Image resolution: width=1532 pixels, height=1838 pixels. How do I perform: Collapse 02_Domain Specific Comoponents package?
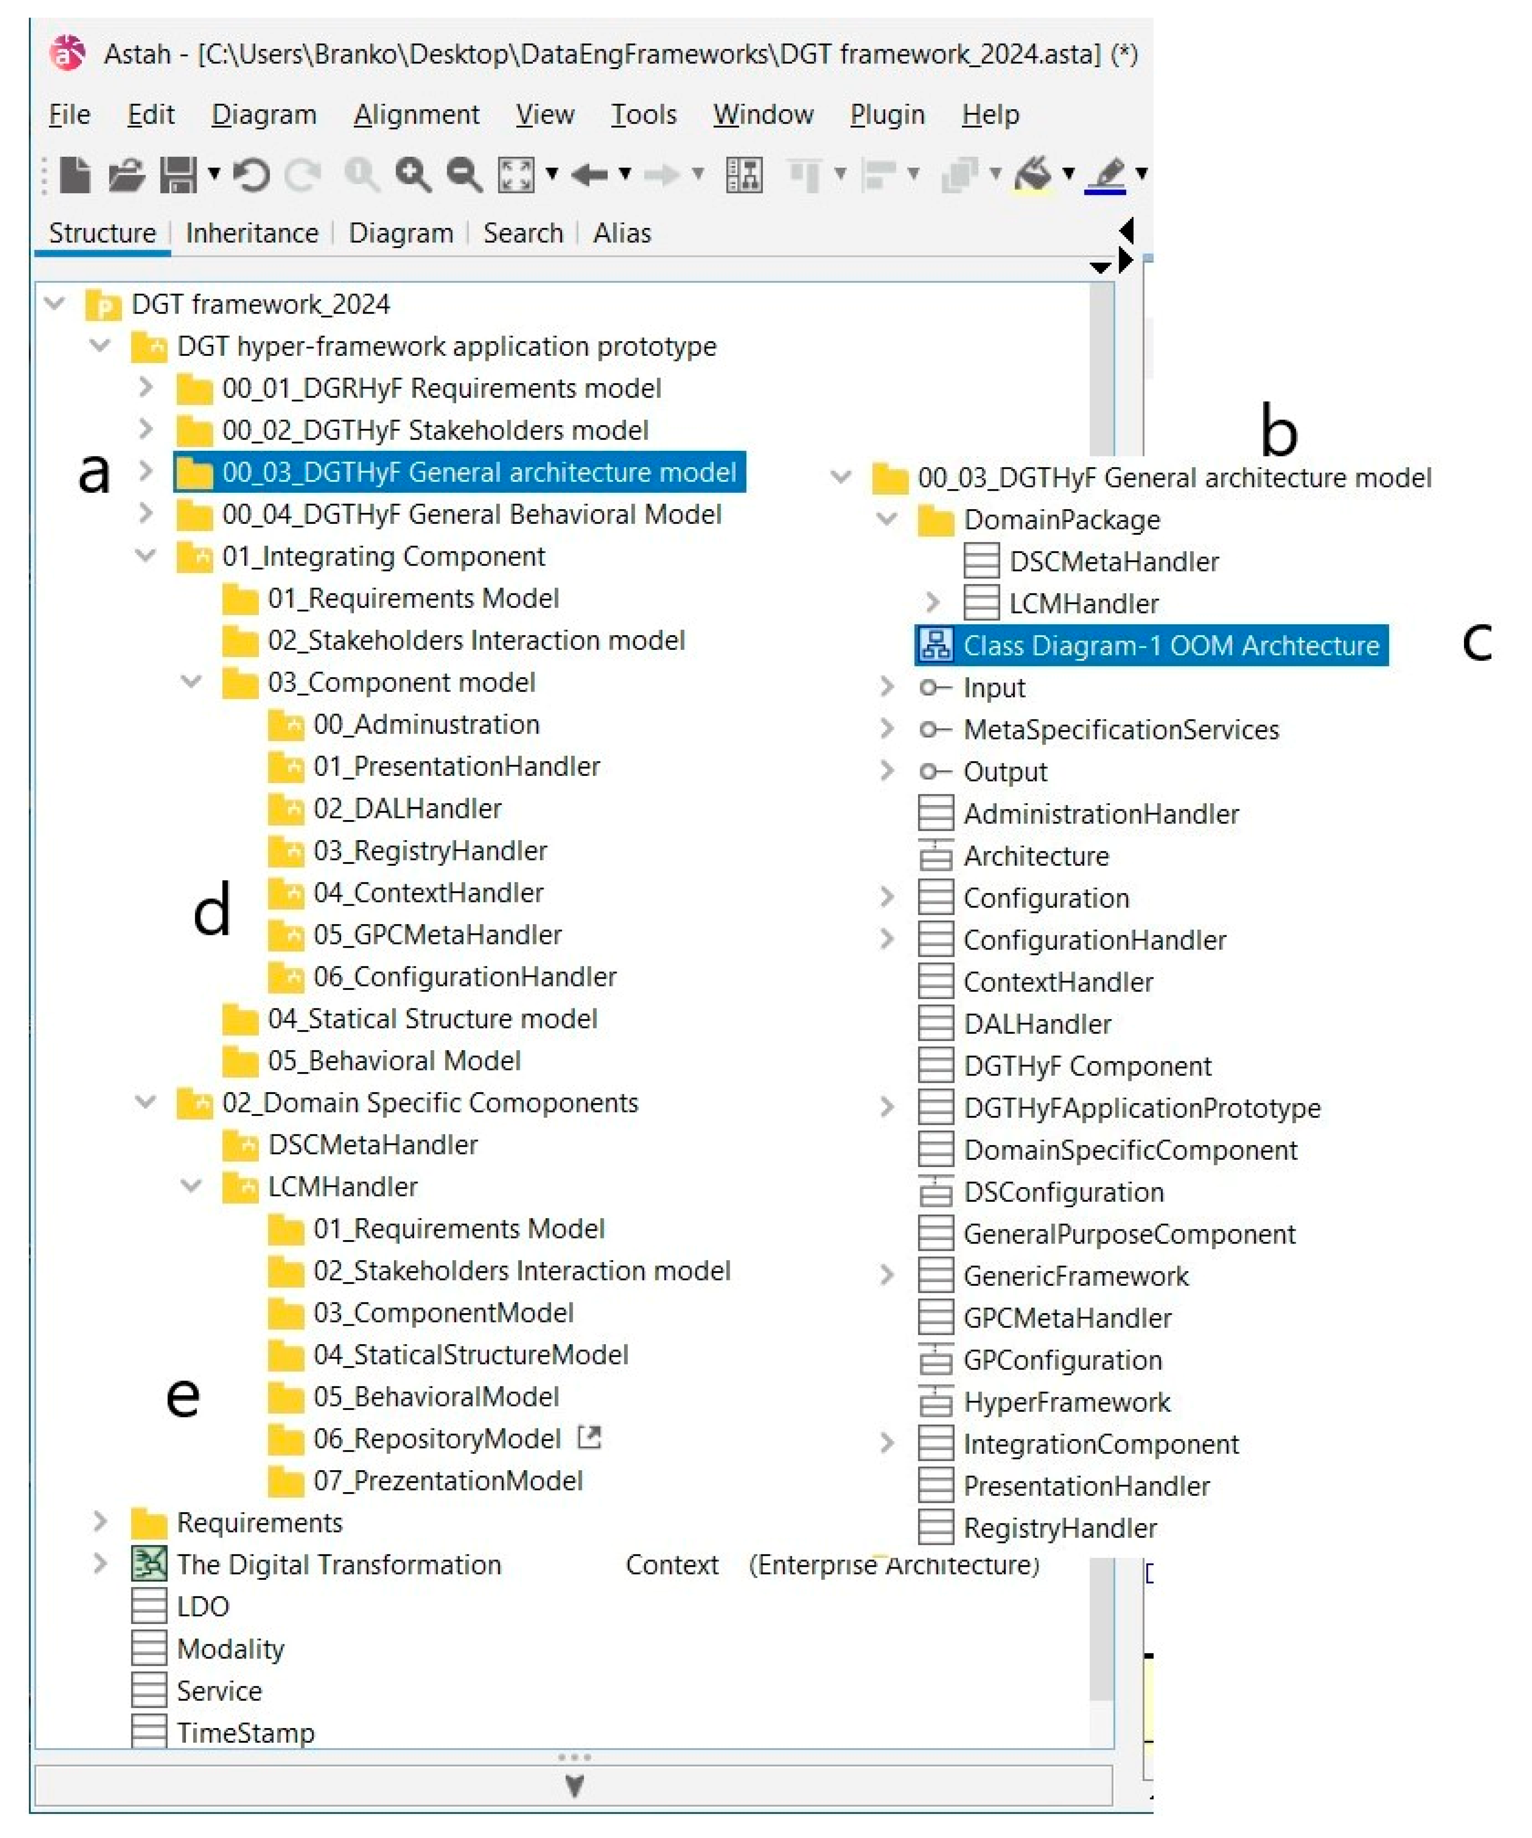tap(145, 1102)
